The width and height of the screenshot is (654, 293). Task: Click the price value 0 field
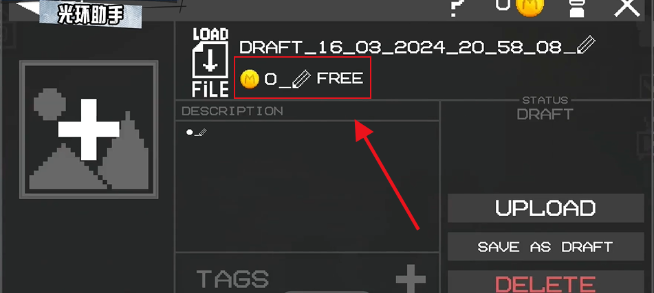pos(271,79)
